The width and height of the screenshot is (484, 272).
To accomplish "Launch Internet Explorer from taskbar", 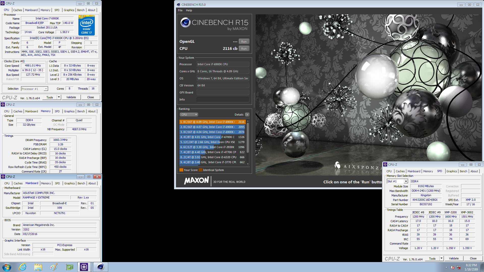I will point(23,267).
